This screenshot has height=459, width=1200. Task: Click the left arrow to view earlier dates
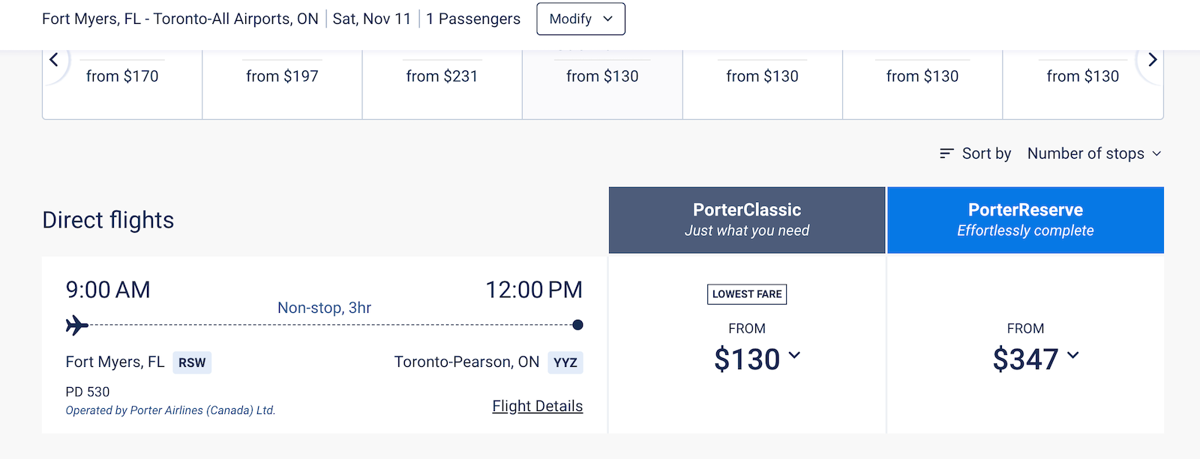[53, 59]
